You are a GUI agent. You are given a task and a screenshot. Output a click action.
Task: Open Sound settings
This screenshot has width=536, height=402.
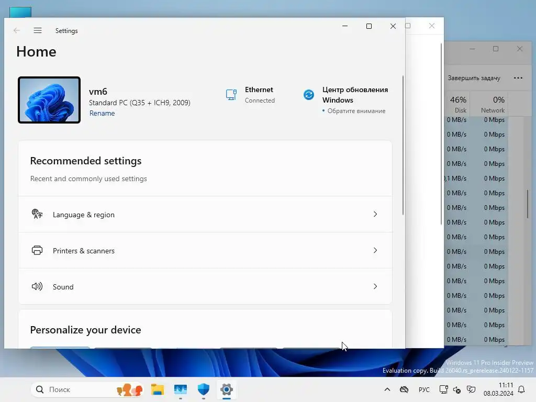pos(205,286)
